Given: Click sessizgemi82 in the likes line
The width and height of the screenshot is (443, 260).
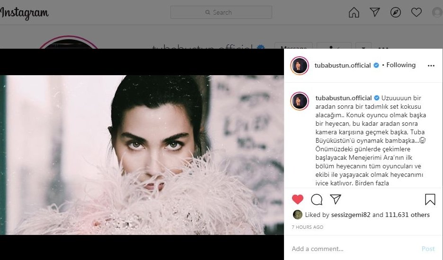Looking at the screenshot, I should (349, 215).
